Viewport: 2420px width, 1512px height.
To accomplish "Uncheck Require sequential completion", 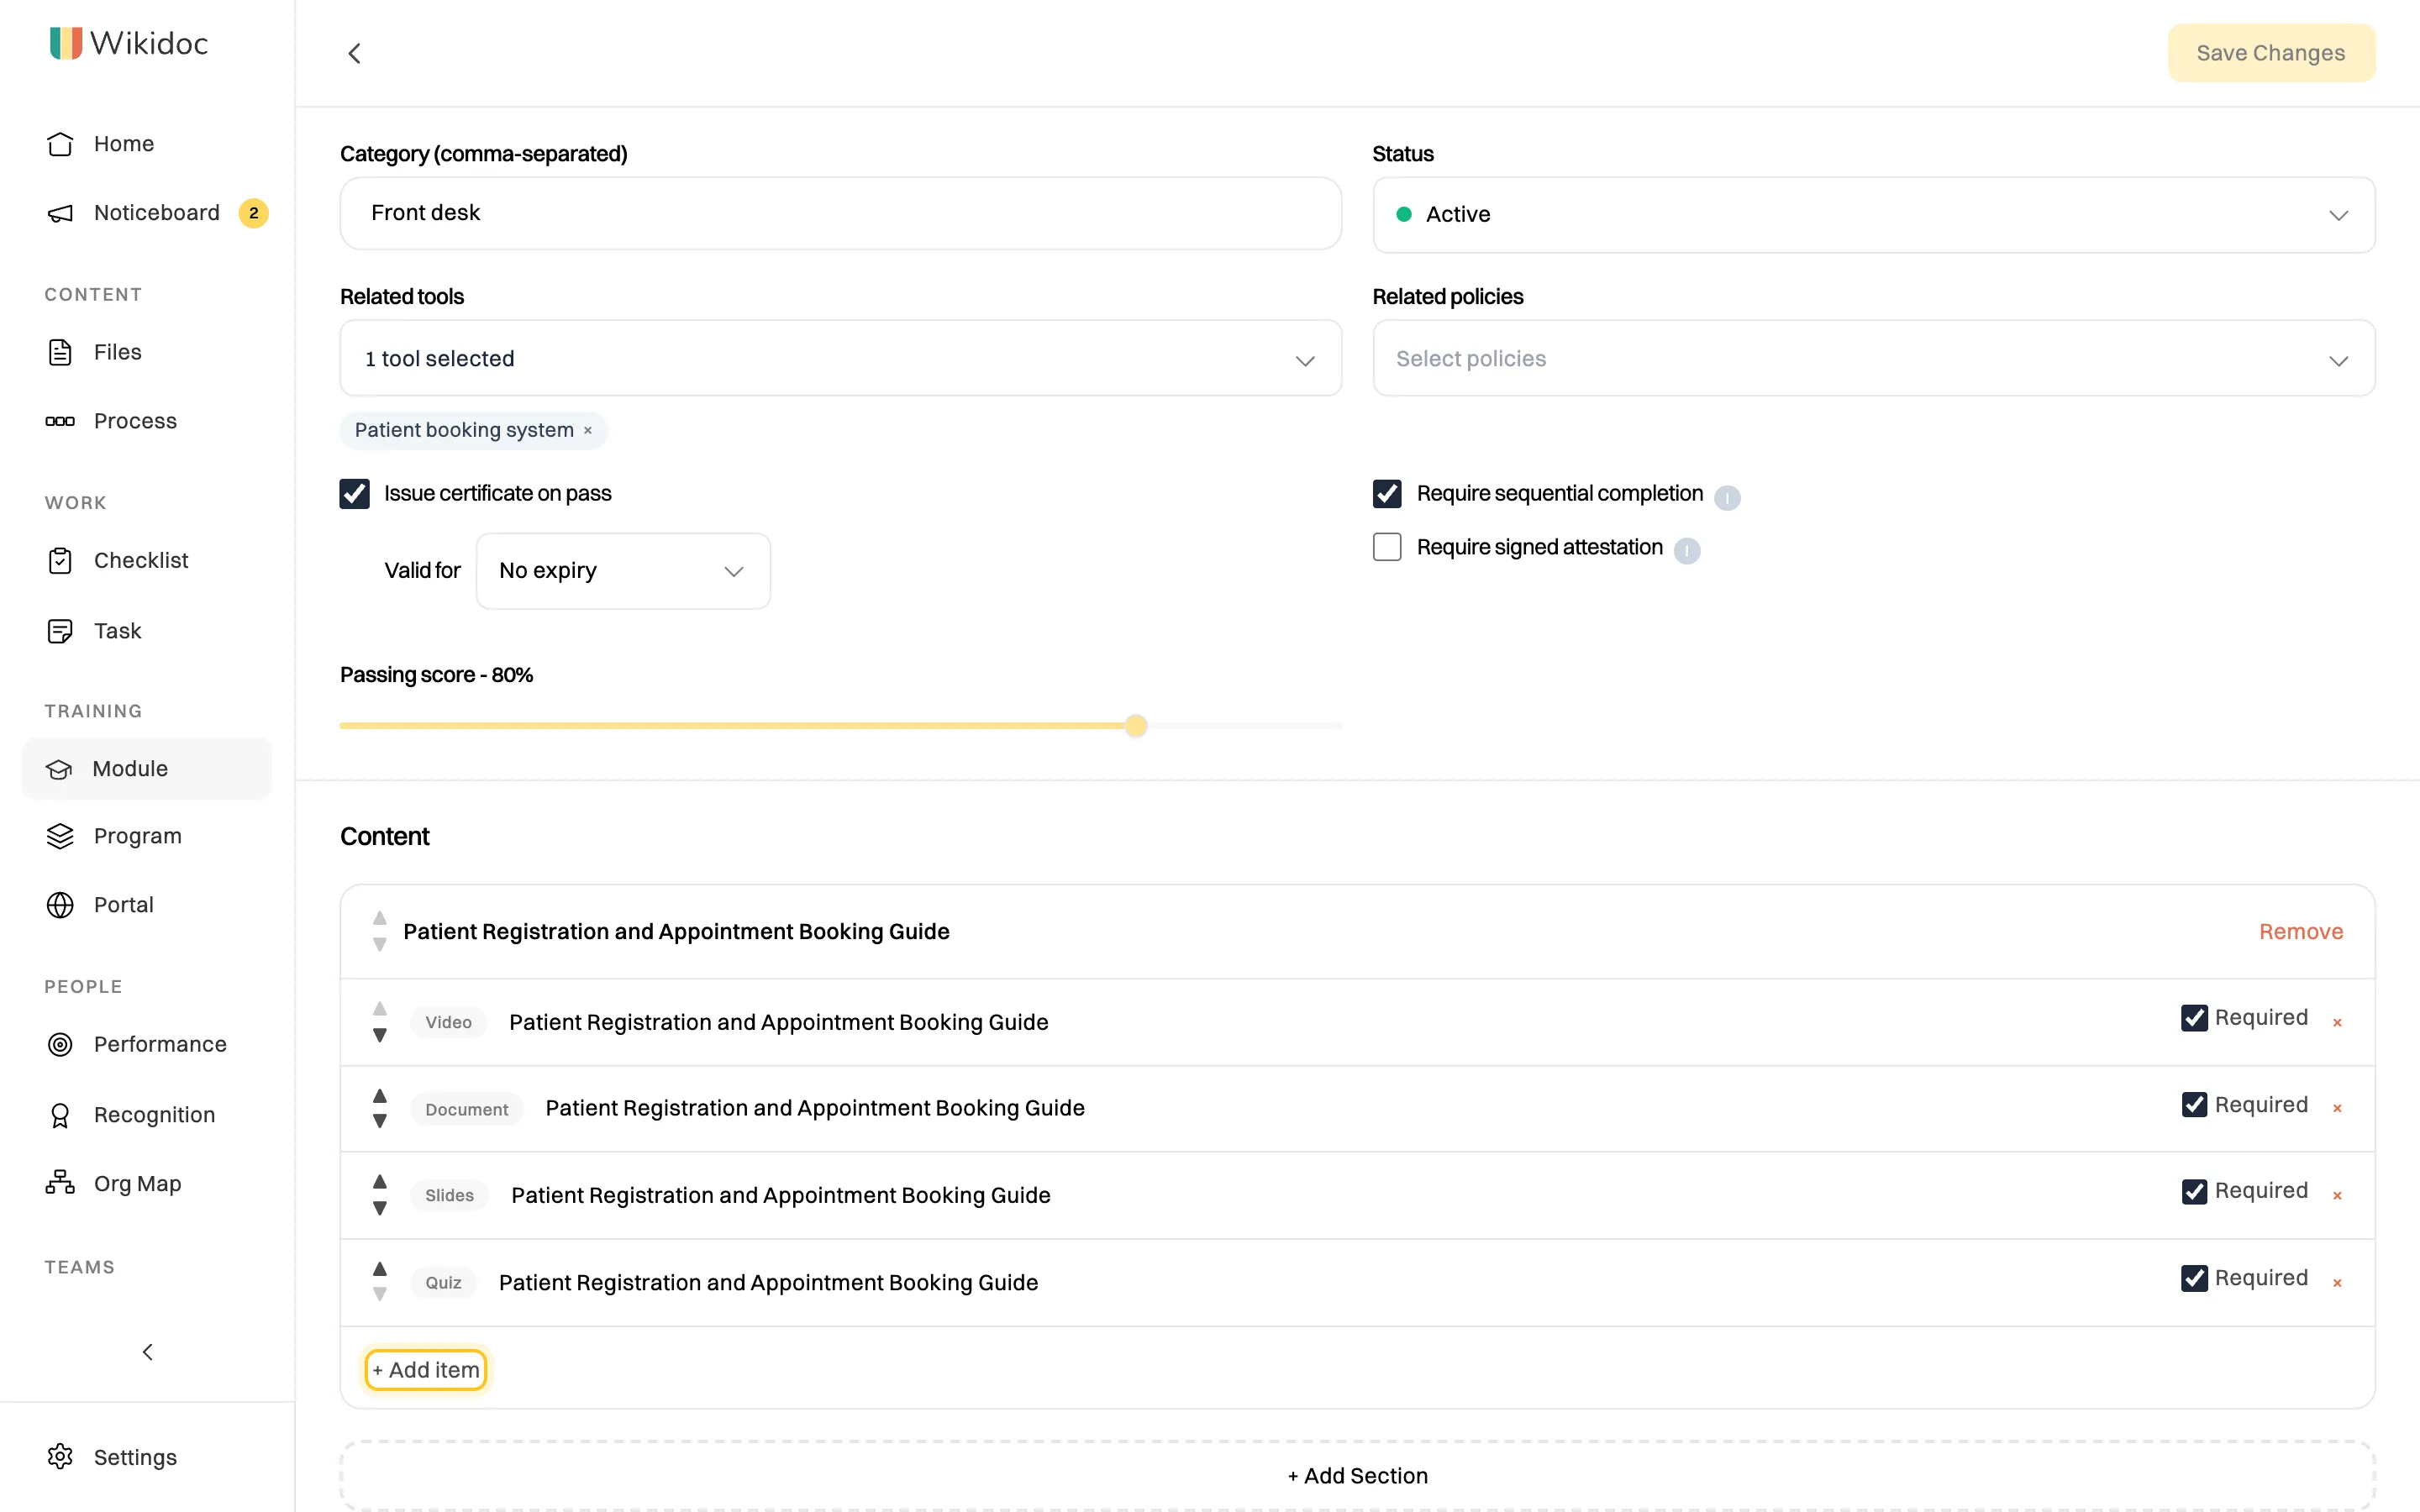I will [x=1387, y=494].
